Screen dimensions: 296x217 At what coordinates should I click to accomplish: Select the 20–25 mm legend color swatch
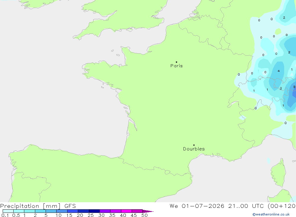pos(83,211)
